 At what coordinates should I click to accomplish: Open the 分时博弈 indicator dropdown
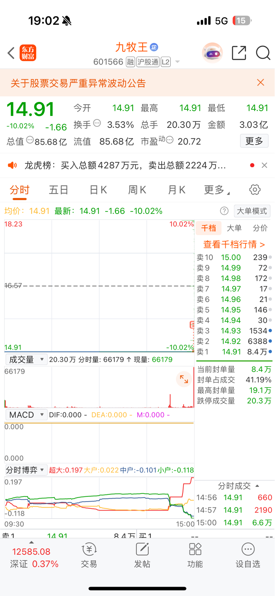(x=26, y=470)
